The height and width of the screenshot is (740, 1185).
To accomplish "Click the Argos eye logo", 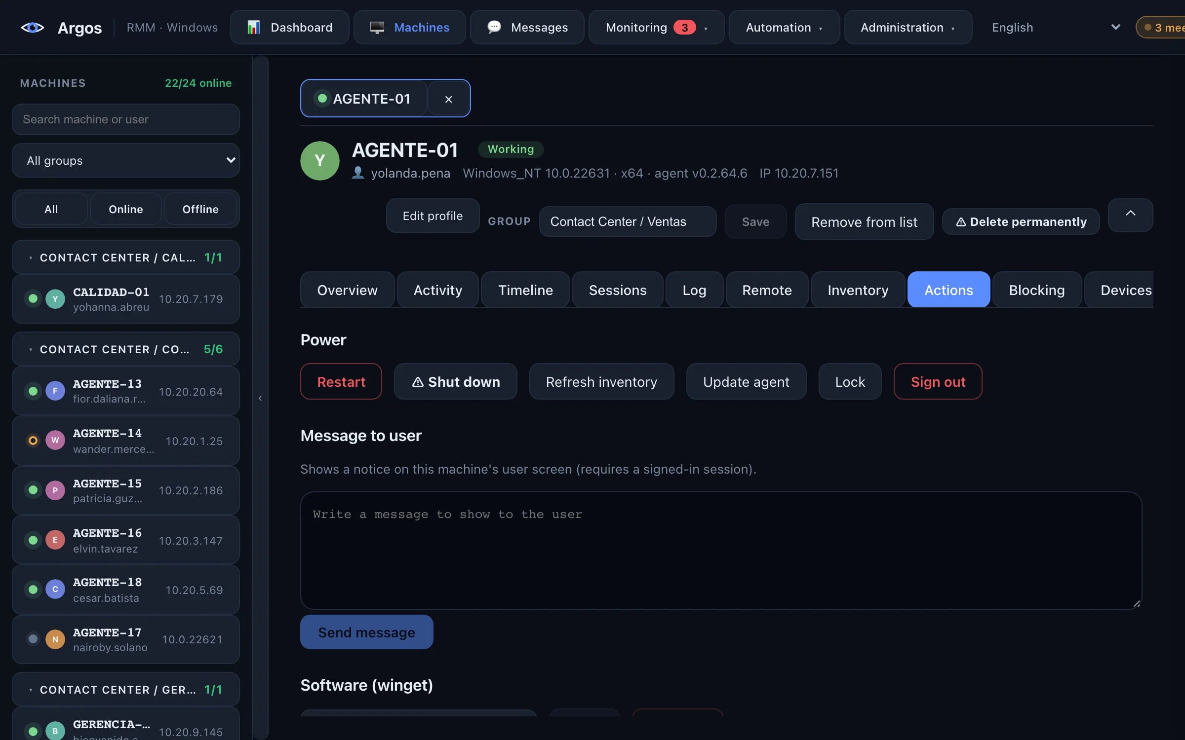I will [33, 28].
